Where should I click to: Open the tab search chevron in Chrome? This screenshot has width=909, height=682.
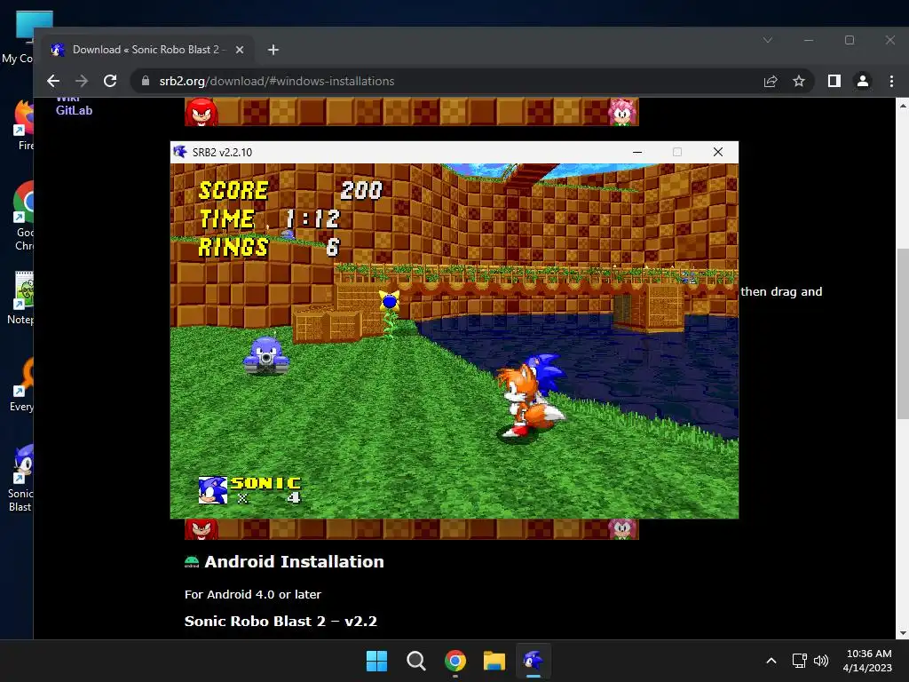[x=768, y=40]
